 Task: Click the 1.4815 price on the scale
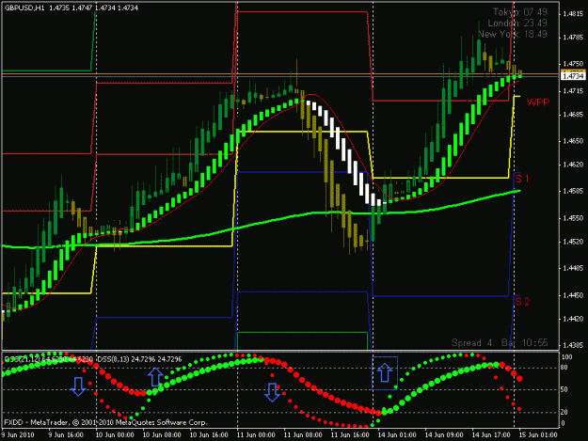coord(573,14)
